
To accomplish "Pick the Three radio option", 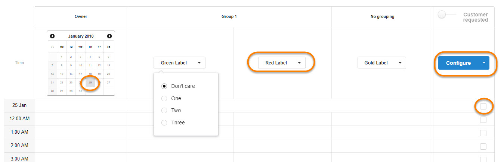I will click(x=164, y=123).
